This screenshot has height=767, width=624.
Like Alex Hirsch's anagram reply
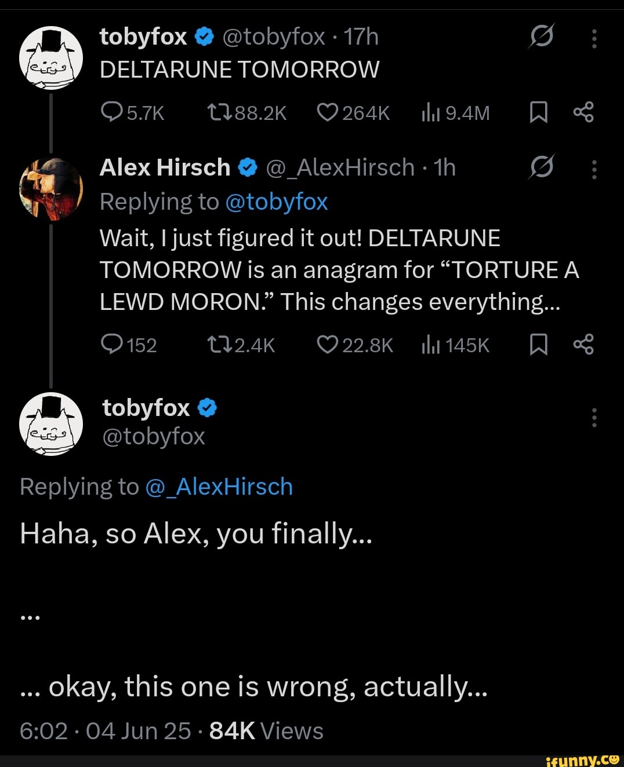click(328, 345)
